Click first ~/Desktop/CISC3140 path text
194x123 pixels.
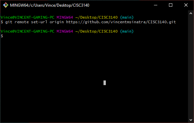(x=96, y=17)
